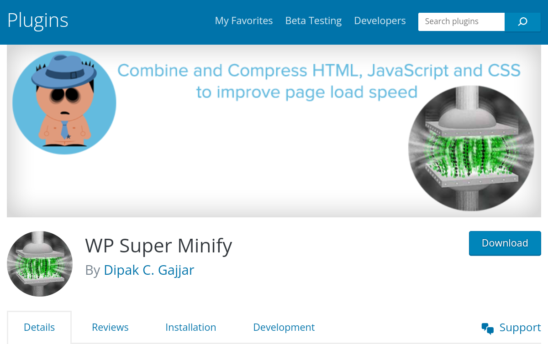Open author Dipak C. Gajjar profile
Image resolution: width=548 pixels, height=344 pixels.
[x=149, y=270]
